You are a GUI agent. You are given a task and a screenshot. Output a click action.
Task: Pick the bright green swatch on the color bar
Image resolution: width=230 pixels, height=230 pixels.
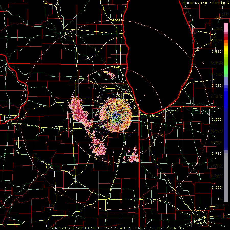pyautogui.click(x=226, y=70)
